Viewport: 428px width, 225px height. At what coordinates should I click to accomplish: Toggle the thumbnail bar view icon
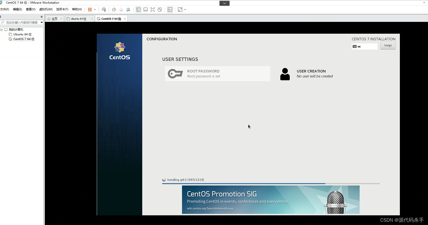pos(145,10)
